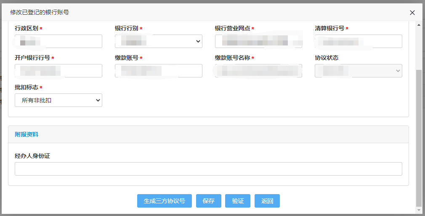Viewport: 425px width, 216px height.
Task: Click into the 开户银行行号 field
Action: click(x=58, y=71)
